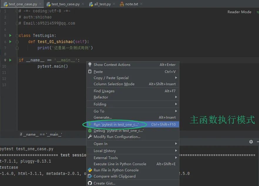This screenshot has width=259, height=186.
Task: Toggle Column Selection Mode
Action: tap(133, 84)
